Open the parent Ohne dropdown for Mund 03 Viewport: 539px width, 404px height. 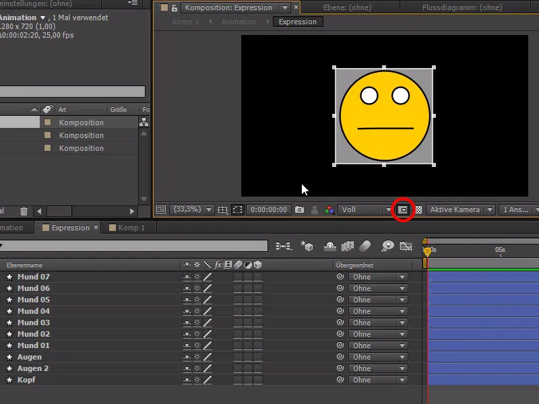(378, 323)
